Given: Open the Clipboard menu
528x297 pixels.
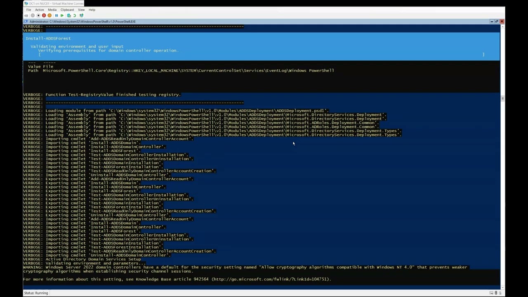Looking at the screenshot, I should coord(67,10).
